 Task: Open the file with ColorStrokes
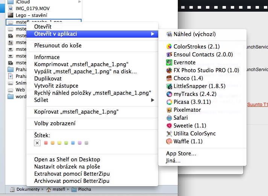[x=189, y=47]
